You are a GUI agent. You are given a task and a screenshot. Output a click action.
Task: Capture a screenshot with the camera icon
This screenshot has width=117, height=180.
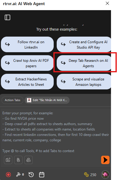click(x=8, y=160)
